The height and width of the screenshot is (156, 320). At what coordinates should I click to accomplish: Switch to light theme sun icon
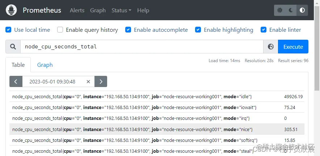(280, 10)
